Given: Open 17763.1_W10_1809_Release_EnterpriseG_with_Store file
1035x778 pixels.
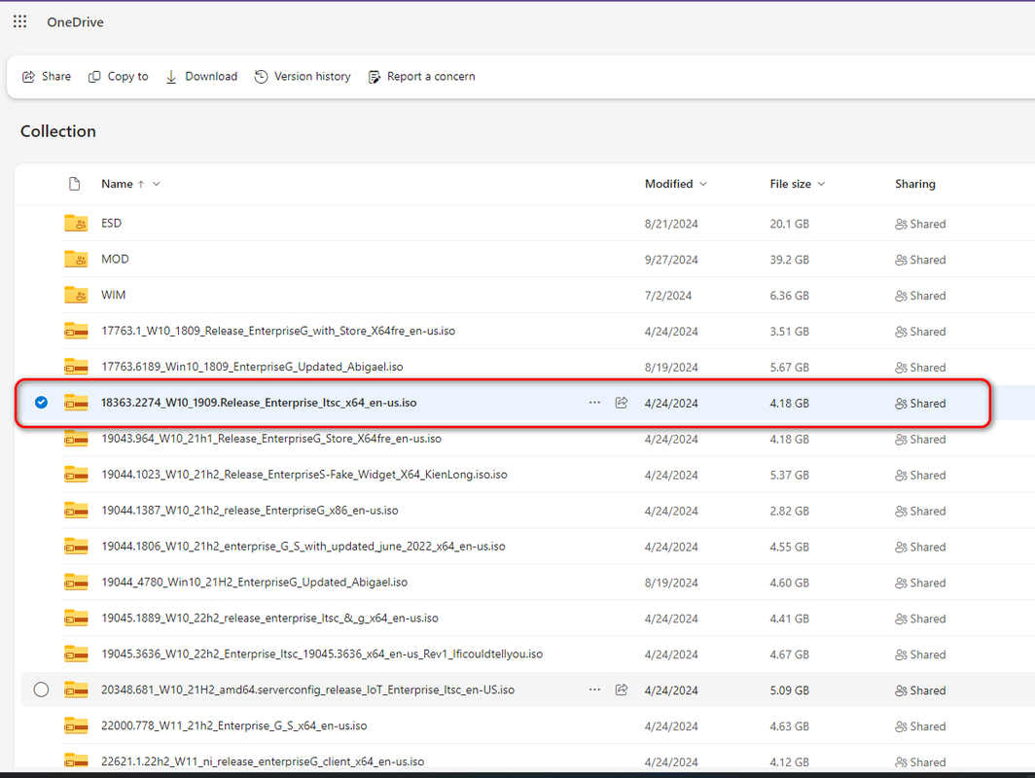Looking at the screenshot, I should click(x=278, y=331).
